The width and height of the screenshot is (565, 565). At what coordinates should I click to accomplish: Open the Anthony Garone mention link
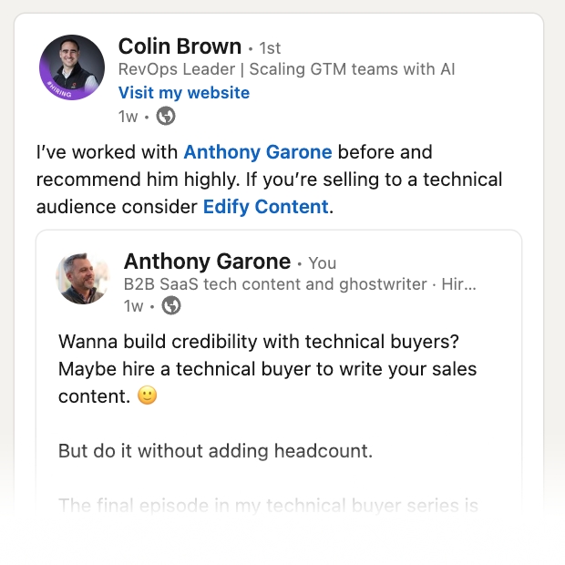pyautogui.click(x=258, y=152)
